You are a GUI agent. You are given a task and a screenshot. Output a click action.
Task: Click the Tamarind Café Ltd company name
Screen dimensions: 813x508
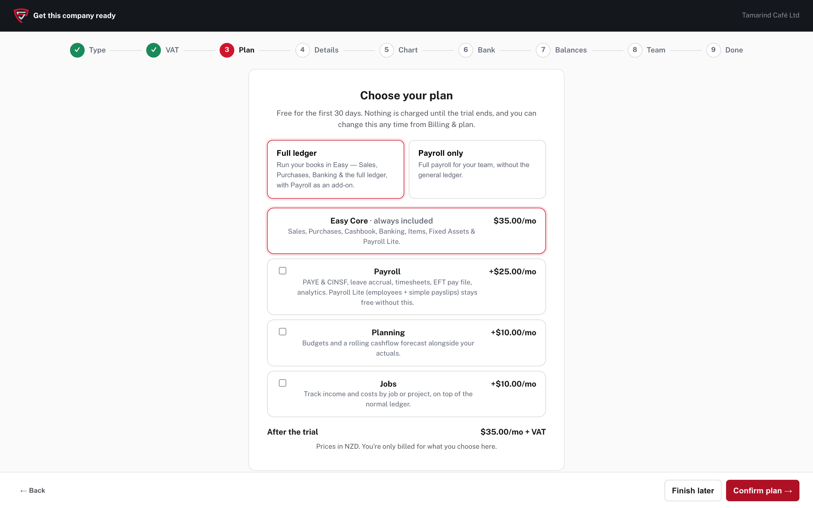(770, 15)
